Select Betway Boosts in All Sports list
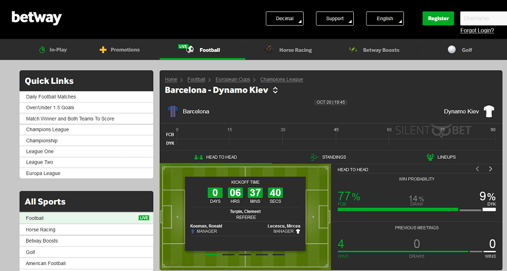This screenshot has height=271, width=507. (86, 241)
